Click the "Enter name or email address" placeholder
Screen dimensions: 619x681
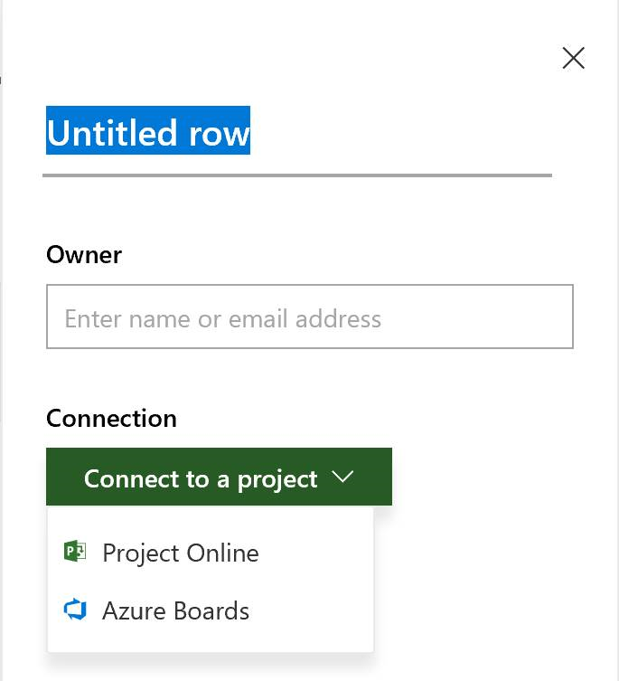pyautogui.click(x=223, y=318)
